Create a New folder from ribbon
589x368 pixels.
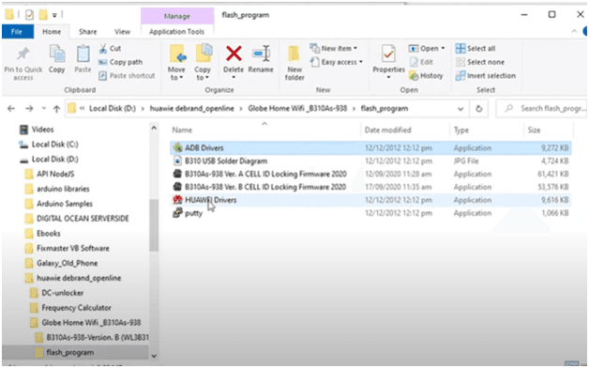coord(294,63)
